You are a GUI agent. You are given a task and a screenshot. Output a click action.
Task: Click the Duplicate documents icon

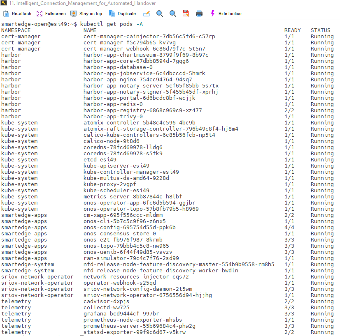[112, 14]
